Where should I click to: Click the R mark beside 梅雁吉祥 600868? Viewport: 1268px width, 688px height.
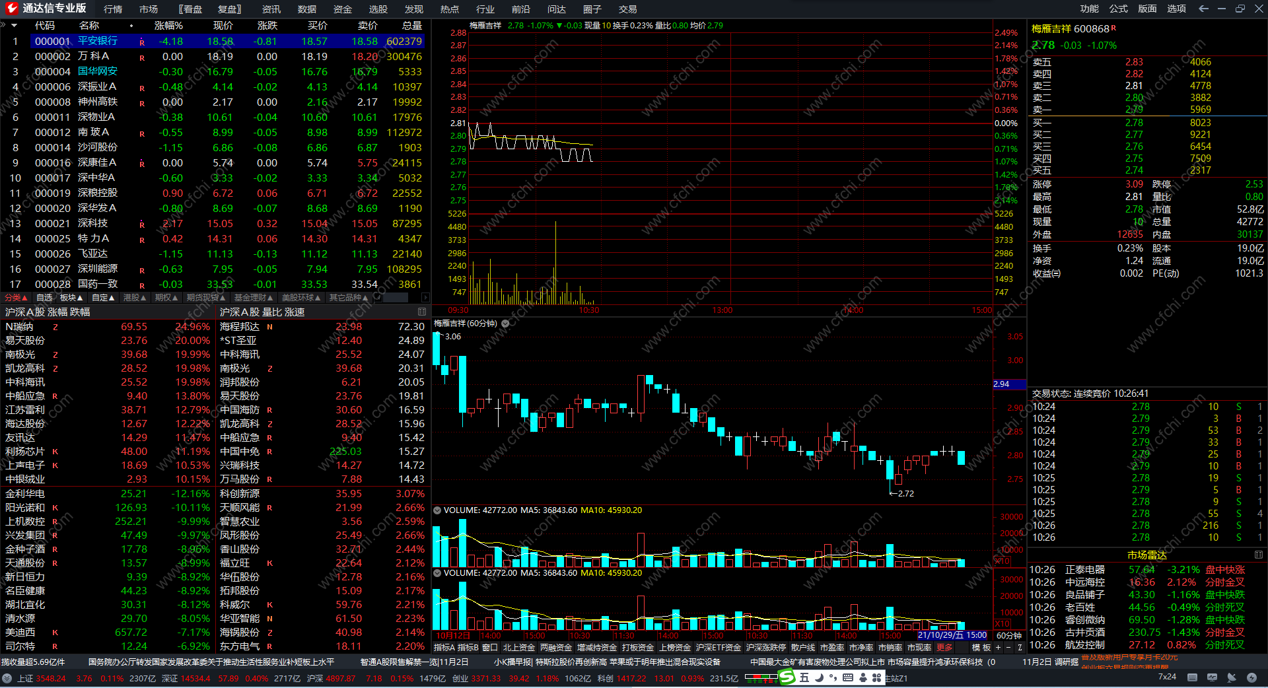(x=1114, y=28)
